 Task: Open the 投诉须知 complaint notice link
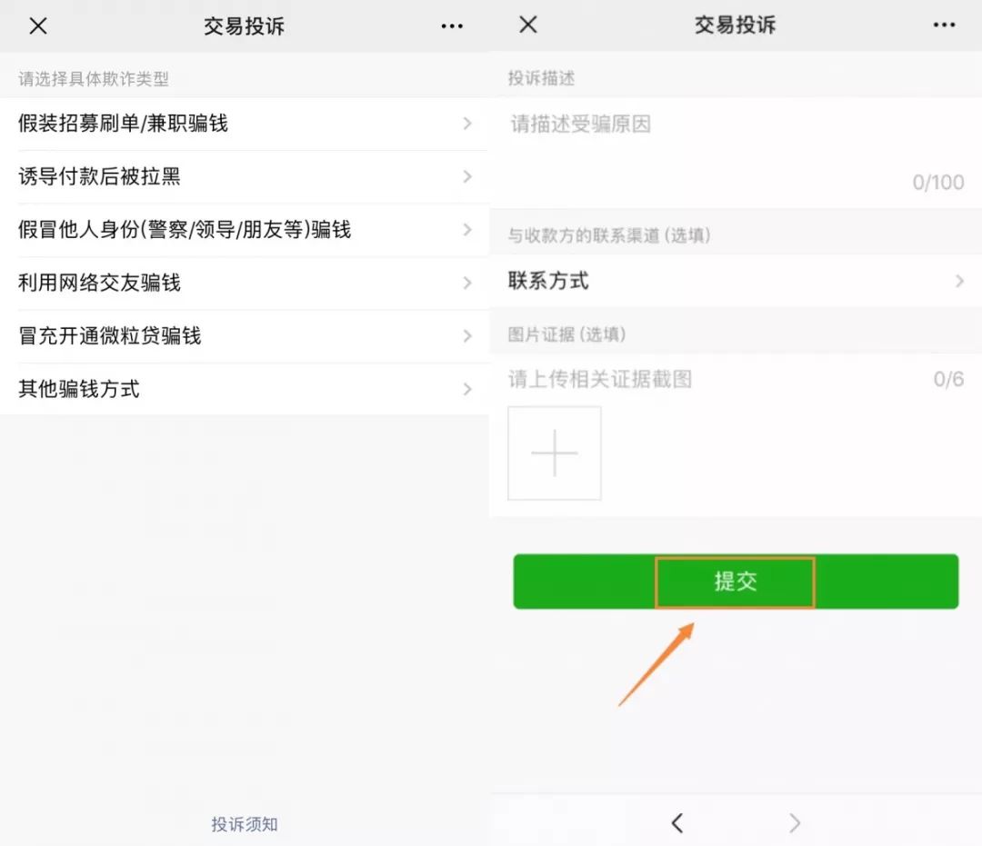[x=244, y=824]
